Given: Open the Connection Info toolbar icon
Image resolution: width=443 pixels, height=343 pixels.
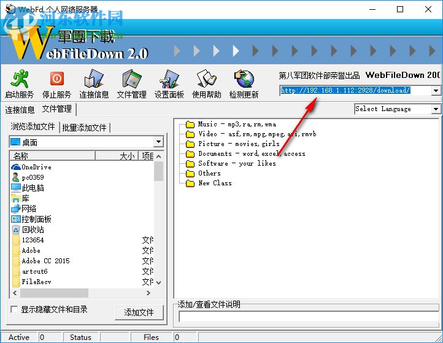Looking at the screenshot, I should coord(94,79).
